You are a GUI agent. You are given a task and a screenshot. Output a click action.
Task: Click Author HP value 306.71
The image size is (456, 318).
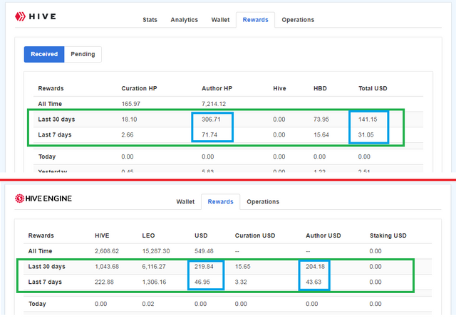[212, 120]
